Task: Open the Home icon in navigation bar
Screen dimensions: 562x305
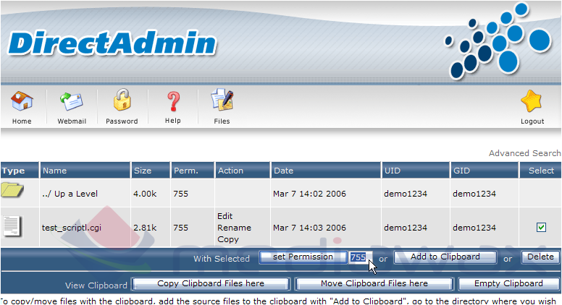Action: [x=22, y=101]
